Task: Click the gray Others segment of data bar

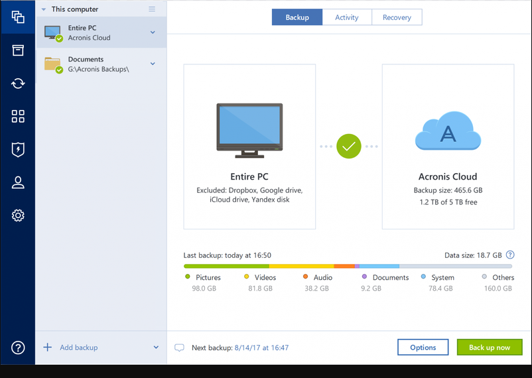Action: [x=456, y=267]
